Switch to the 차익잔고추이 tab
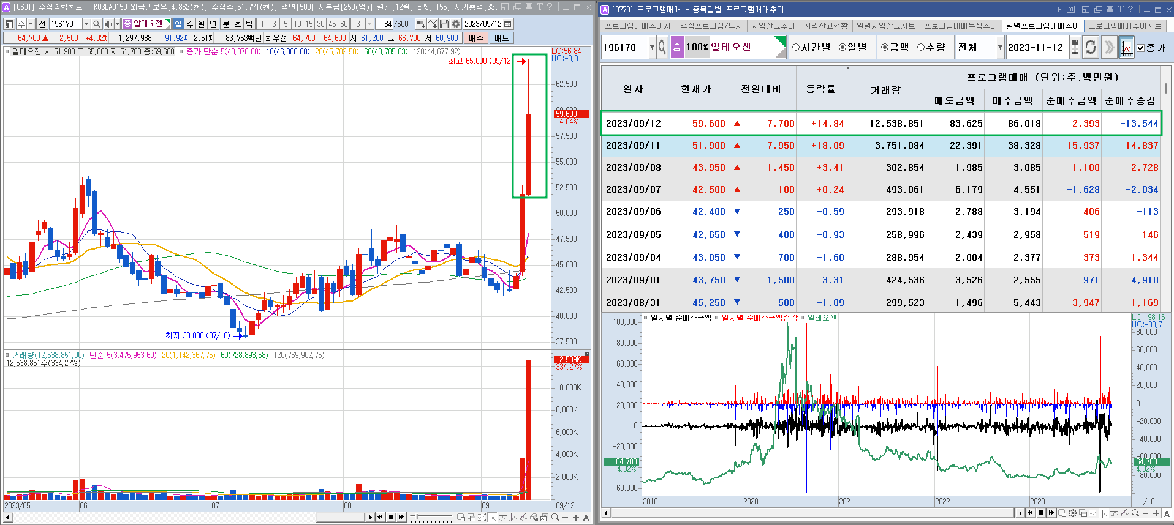The width and height of the screenshot is (1174, 525). (773, 26)
